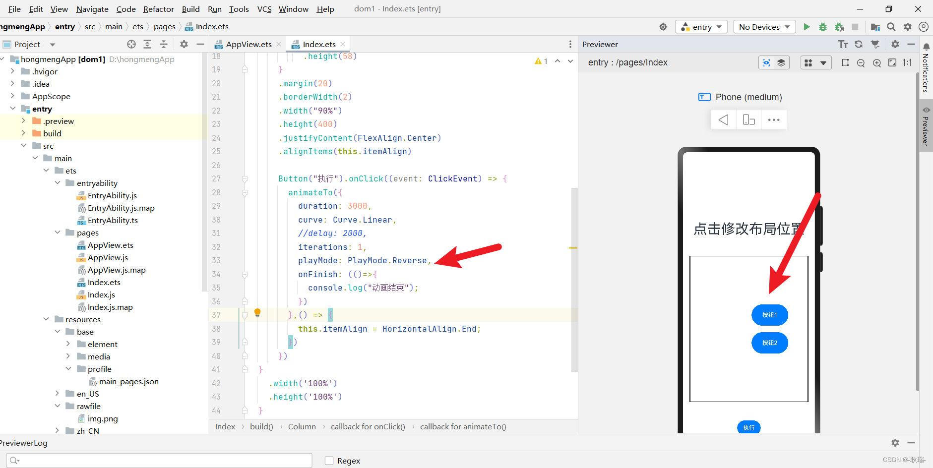Open the No Devices dropdown
Screen dimensions: 933x468
(x=764, y=27)
